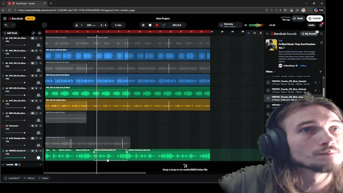Click the Save button

(298, 18)
